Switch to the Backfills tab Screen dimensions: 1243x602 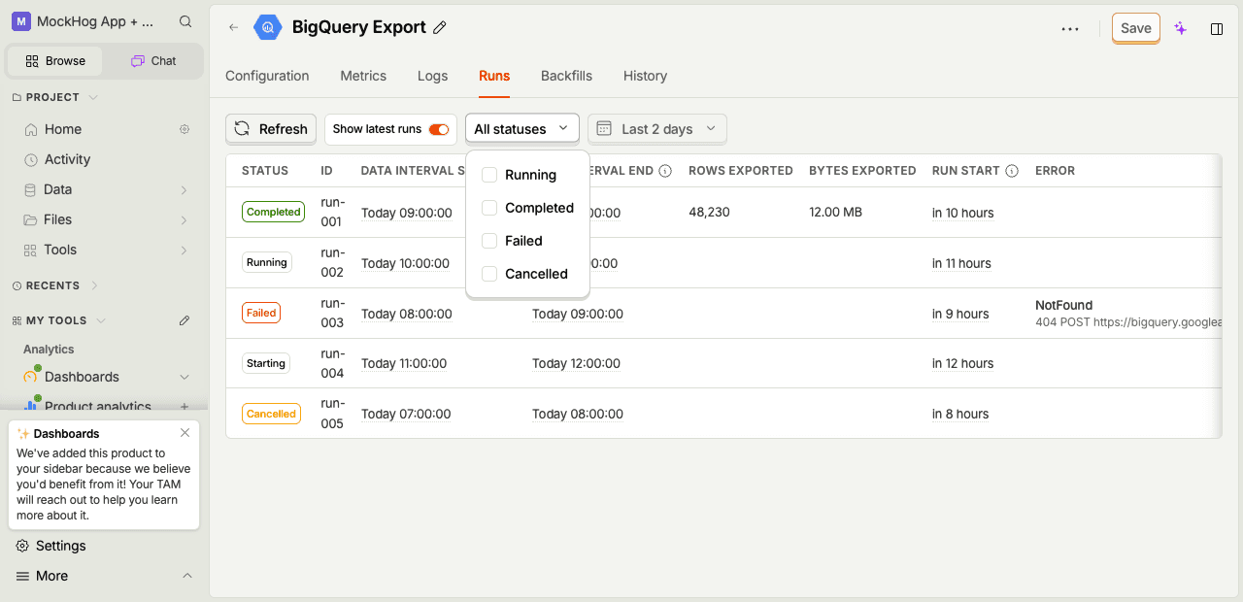pos(566,76)
